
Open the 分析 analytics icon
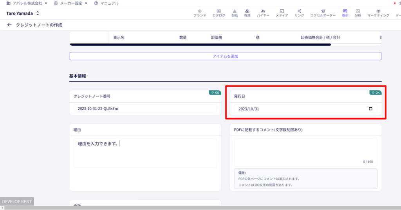tap(358, 13)
